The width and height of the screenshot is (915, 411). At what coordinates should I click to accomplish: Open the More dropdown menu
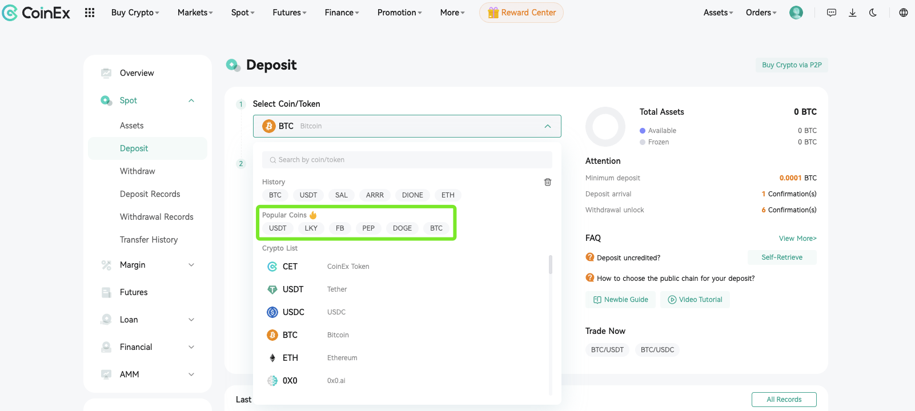(x=452, y=13)
